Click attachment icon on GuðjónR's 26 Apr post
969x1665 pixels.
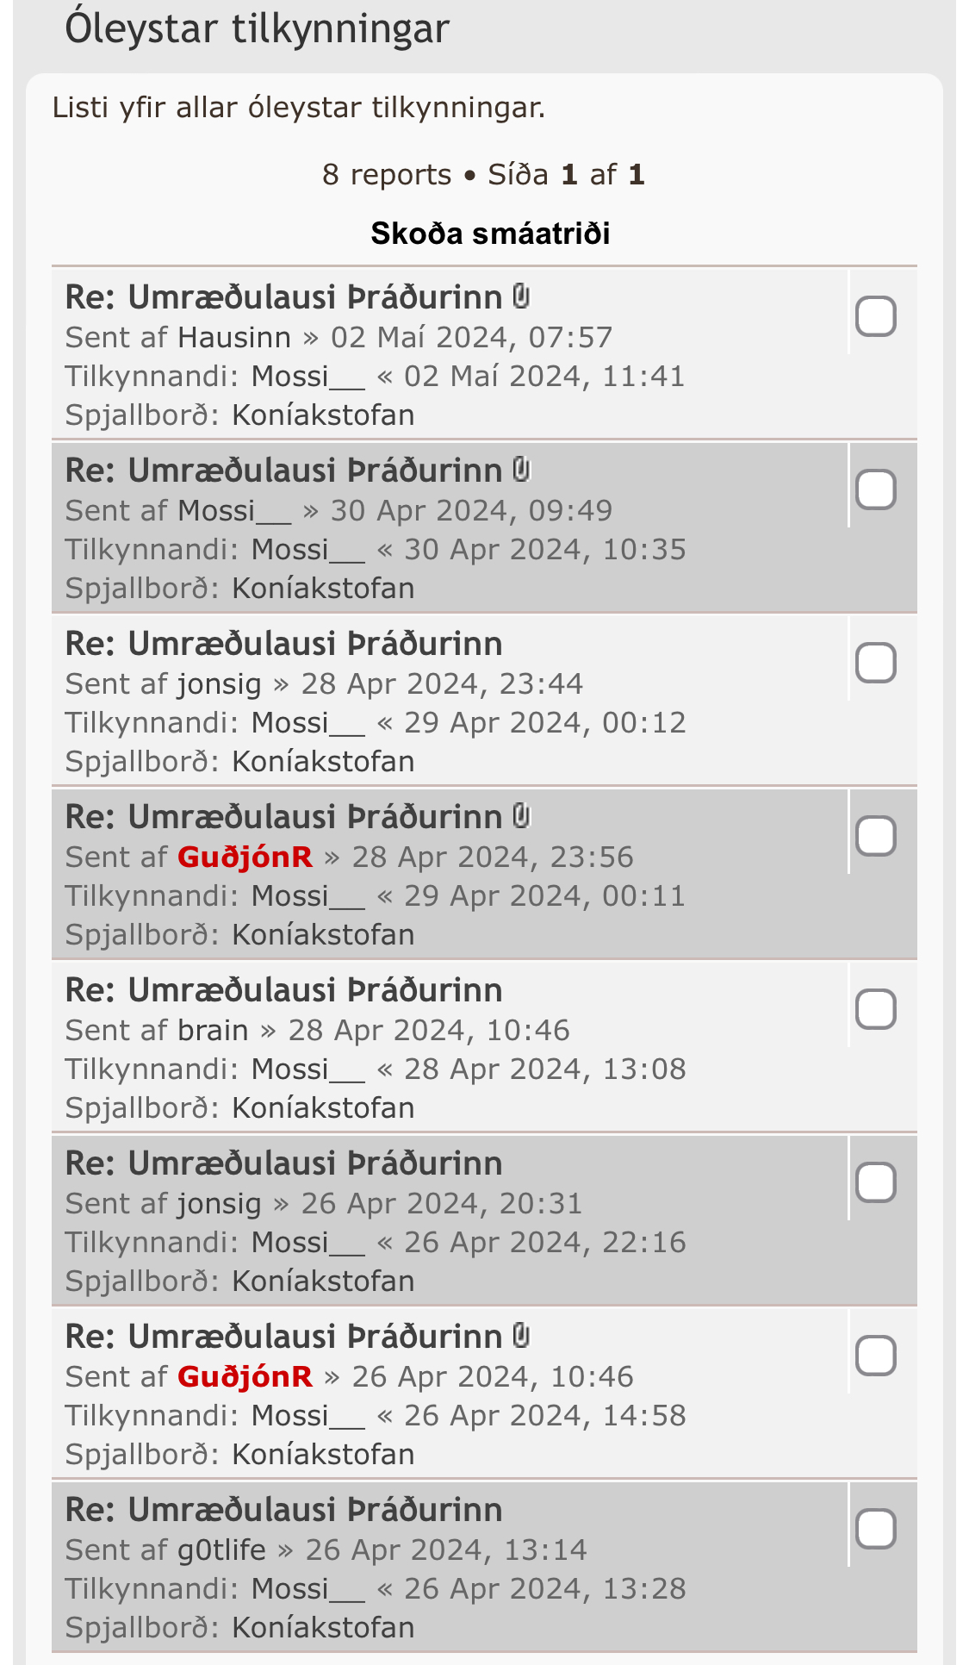(x=521, y=1336)
